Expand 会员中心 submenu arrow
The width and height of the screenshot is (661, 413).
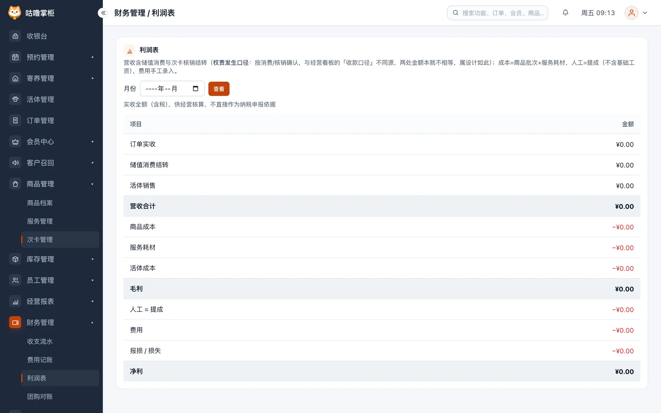tap(93, 142)
